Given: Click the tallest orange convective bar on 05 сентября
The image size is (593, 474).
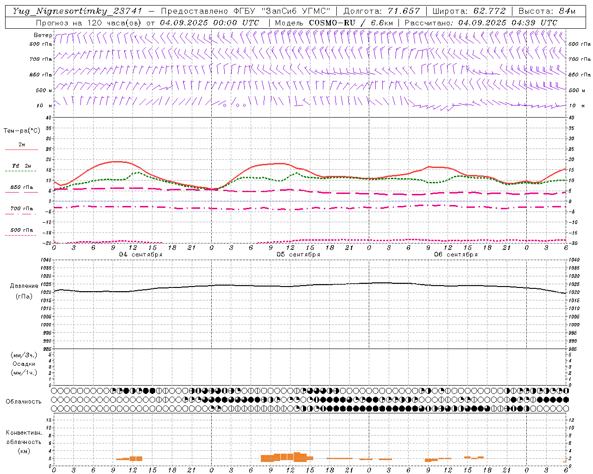Looking at the screenshot, I should point(297,457).
